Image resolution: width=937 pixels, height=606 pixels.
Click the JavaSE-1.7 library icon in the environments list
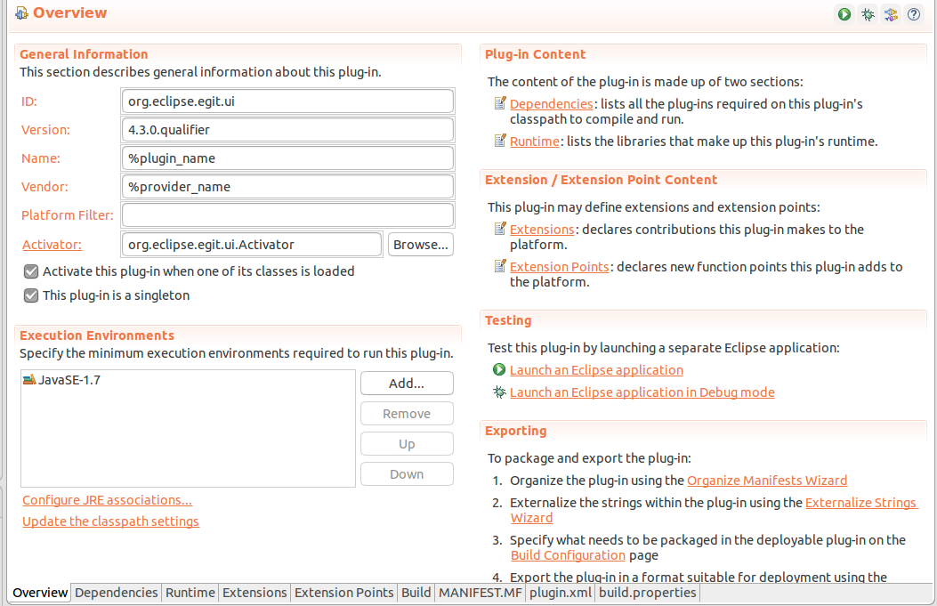coord(29,379)
